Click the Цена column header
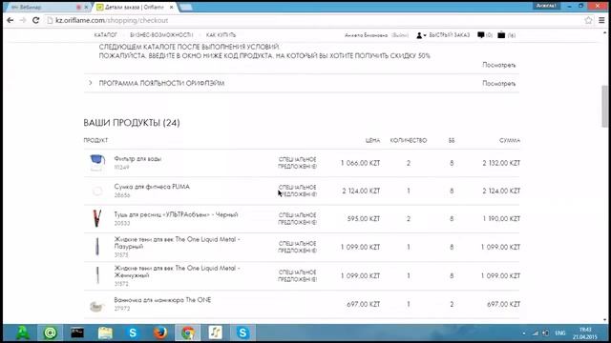This screenshot has height=343, width=611. click(x=372, y=140)
